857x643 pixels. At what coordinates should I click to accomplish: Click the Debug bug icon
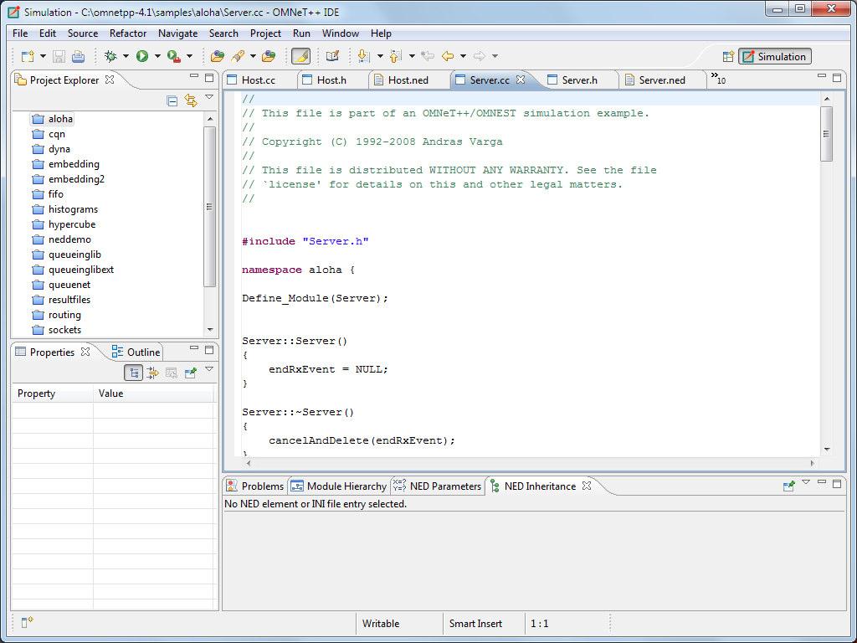[x=111, y=56]
